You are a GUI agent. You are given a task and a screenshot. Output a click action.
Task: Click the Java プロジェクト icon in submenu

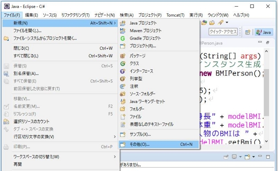(123, 23)
